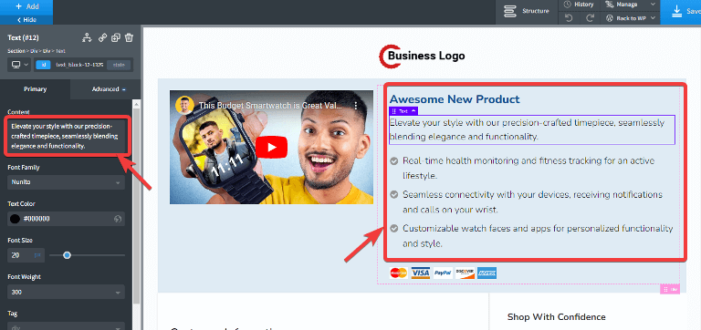Click the AMEX payment icon

point(487,273)
